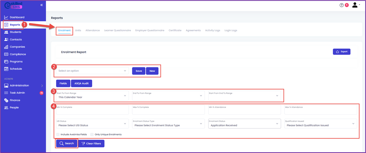366x153 pixels.
Task: Switch to the Attendance tab
Action: click(92, 31)
